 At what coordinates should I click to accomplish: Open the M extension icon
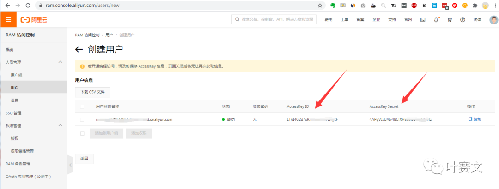[x=404, y=6]
